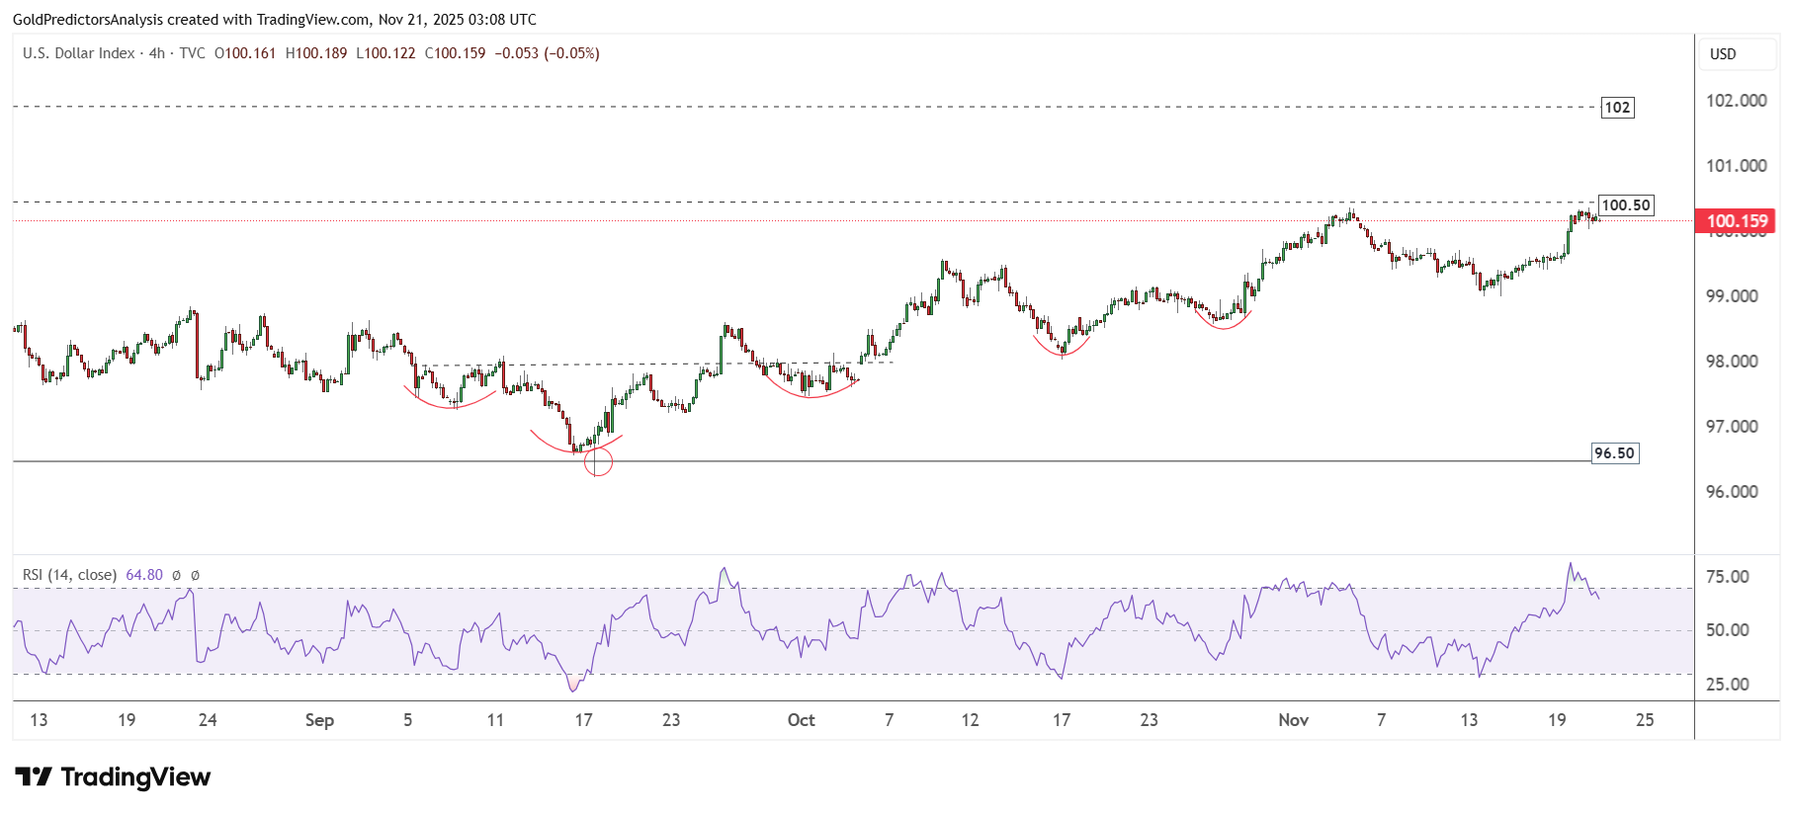
Task: Click the TradingView logo at bottom left
Action: pyautogui.click(x=113, y=777)
